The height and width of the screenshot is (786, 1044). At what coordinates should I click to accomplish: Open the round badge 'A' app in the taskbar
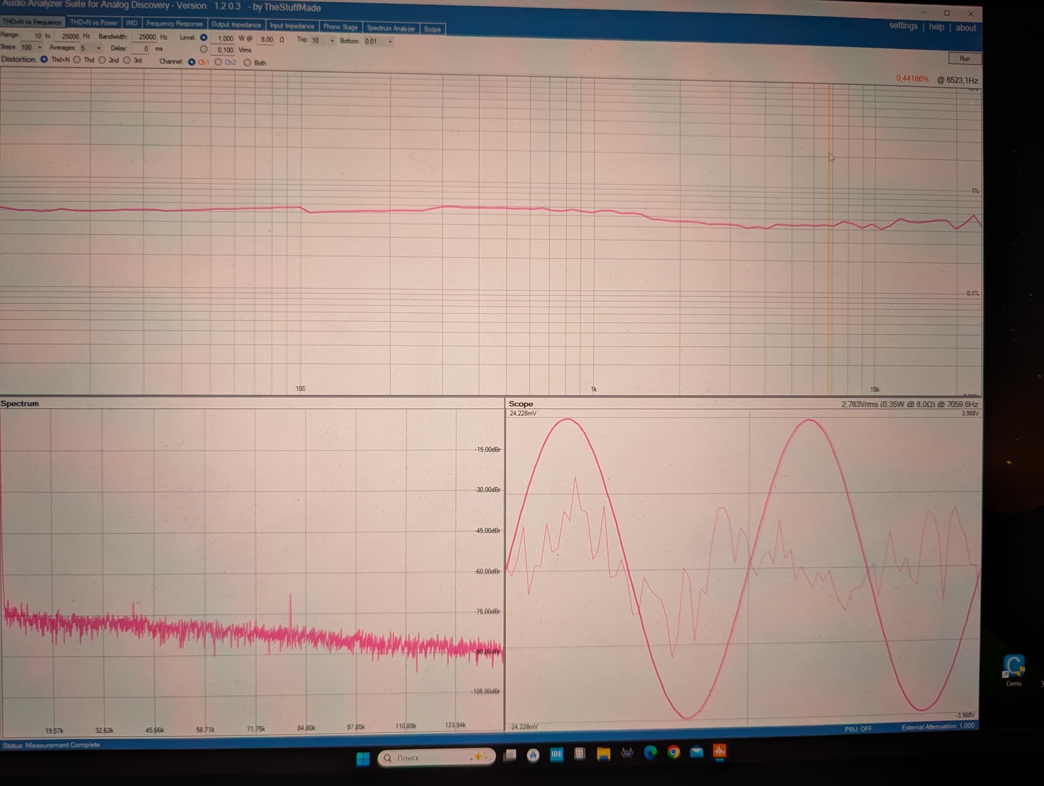click(x=533, y=754)
